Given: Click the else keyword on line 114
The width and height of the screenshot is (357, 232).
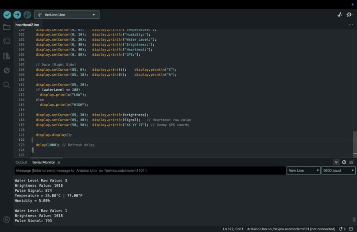Looking at the screenshot, I should 39,100.
